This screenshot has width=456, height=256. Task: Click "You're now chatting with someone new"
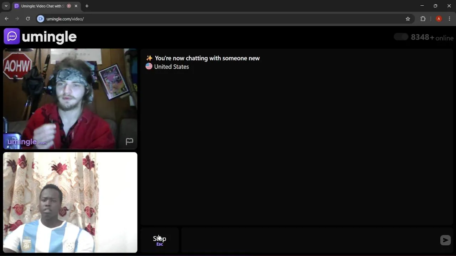[207, 58]
